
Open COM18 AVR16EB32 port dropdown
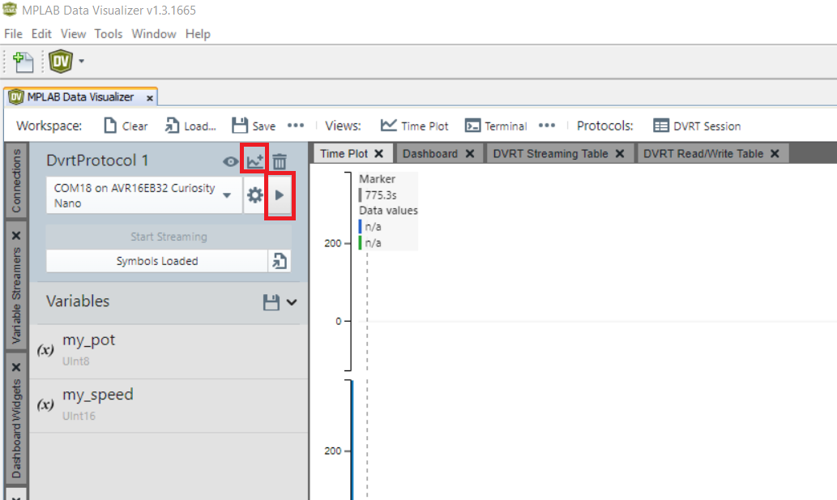coord(144,195)
